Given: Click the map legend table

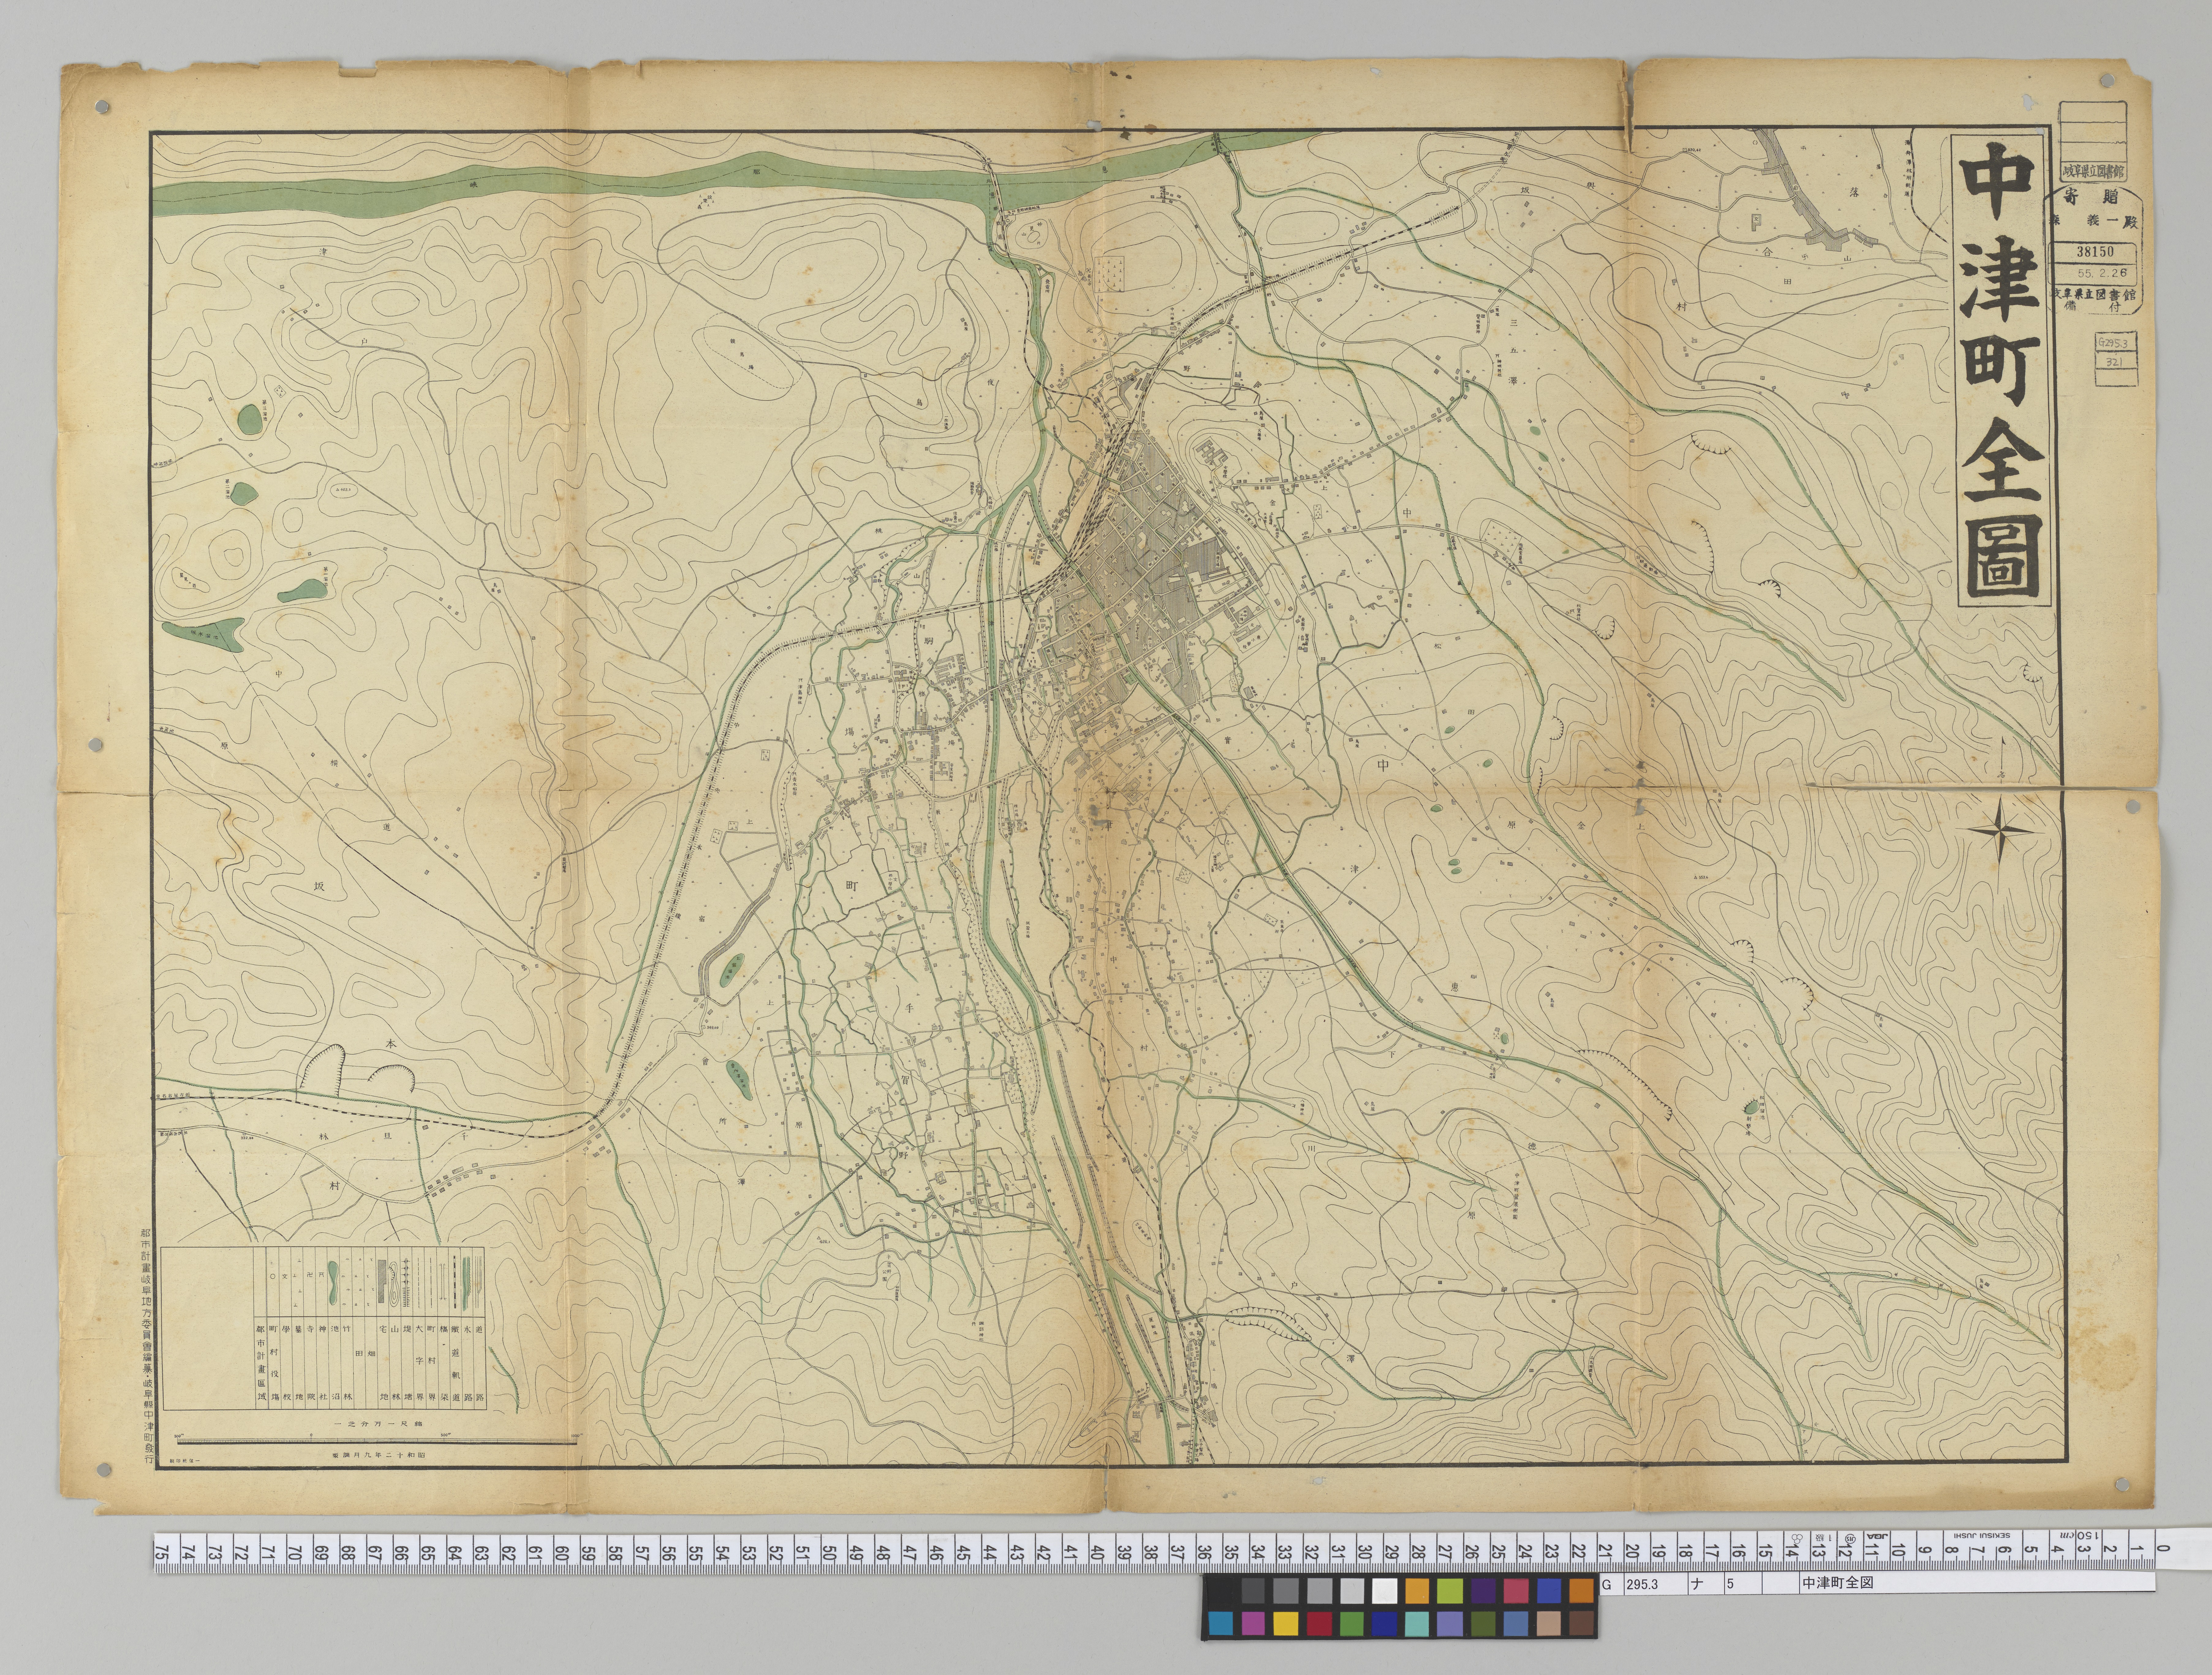Looking at the screenshot, I should point(324,1328).
